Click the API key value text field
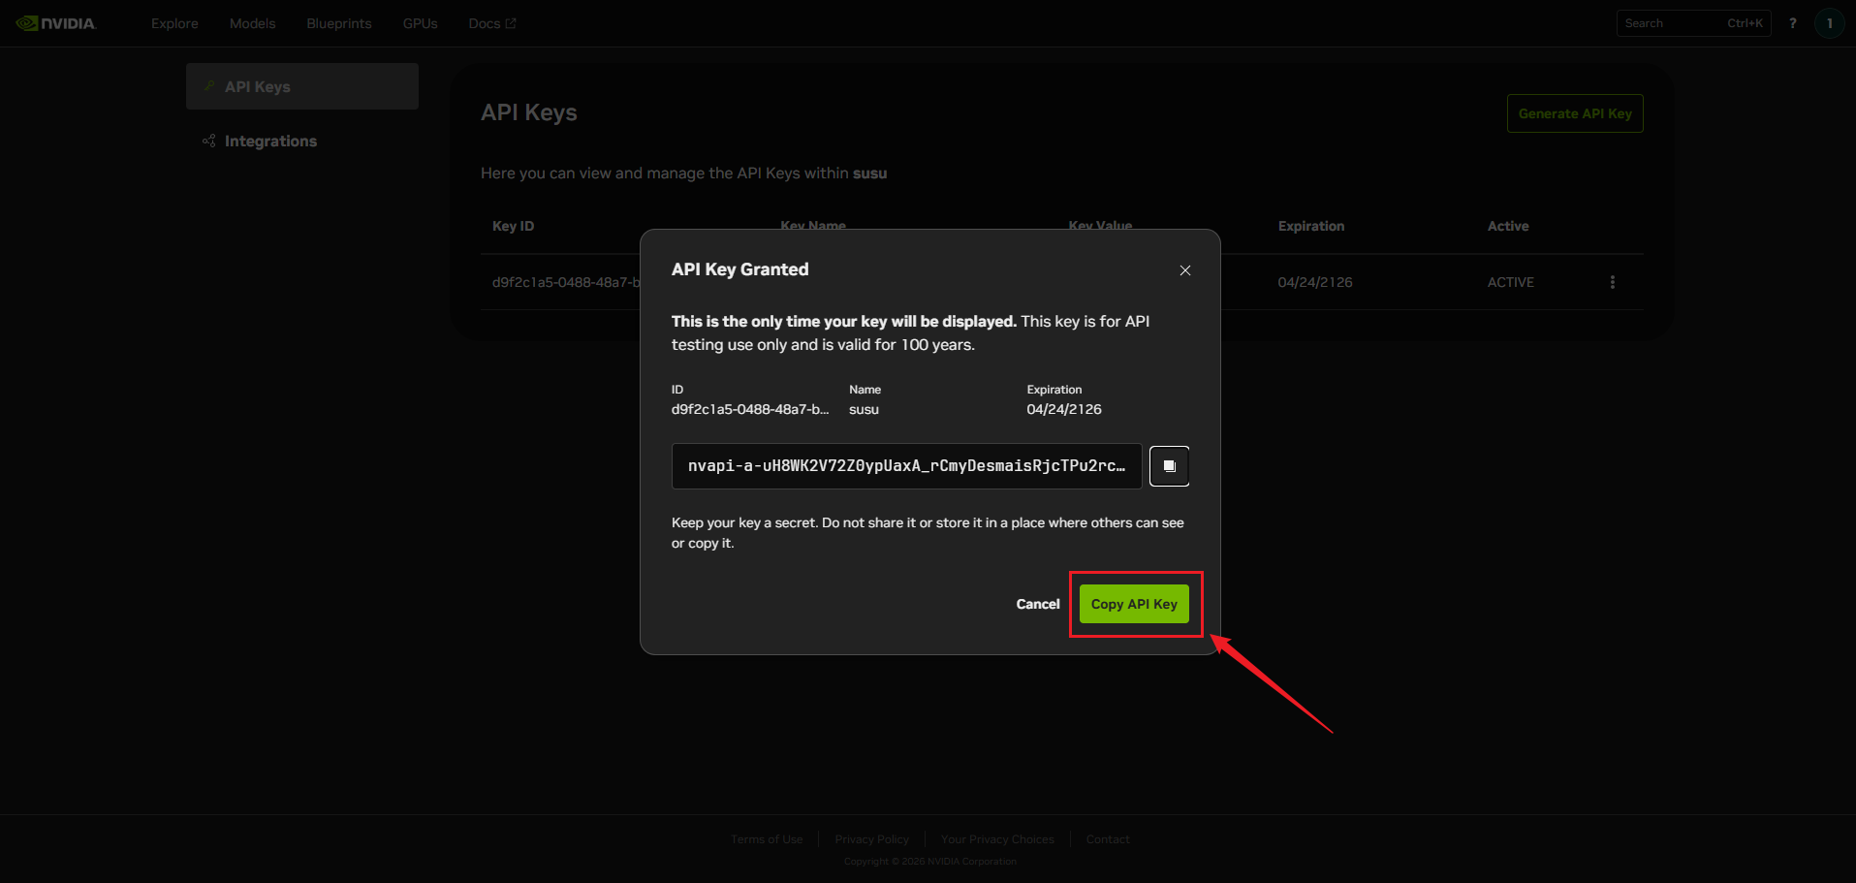 [x=905, y=466]
